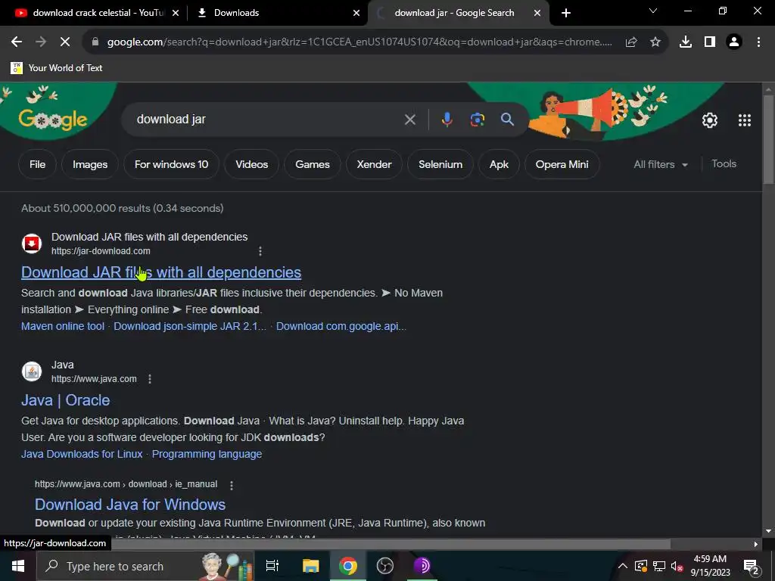
Task: Open a new browser tab
Action: (566, 13)
